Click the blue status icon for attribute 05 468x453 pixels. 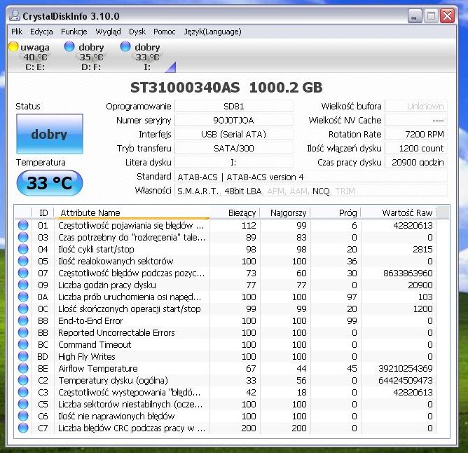(23, 261)
